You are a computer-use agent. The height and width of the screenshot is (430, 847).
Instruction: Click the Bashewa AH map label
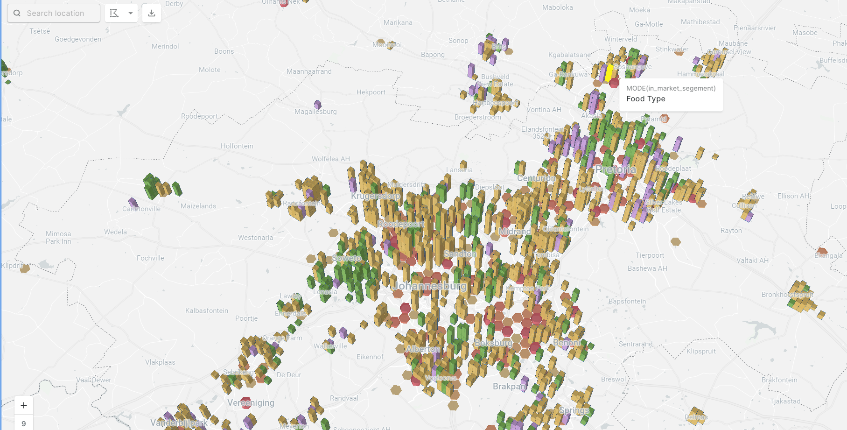click(647, 268)
